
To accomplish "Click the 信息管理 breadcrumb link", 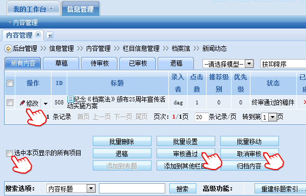I will [x=62, y=48].
